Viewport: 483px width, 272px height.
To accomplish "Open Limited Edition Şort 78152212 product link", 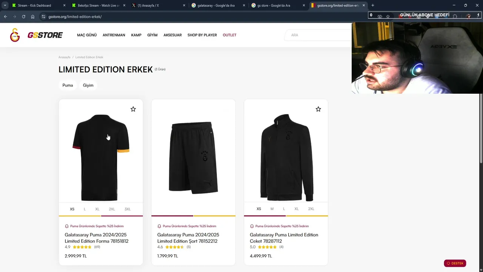I will pyautogui.click(x=188, y=238).
